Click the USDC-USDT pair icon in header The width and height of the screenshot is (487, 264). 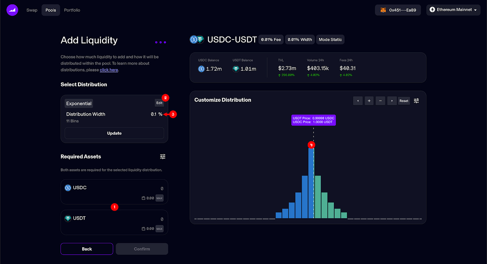tap(197, 39)
